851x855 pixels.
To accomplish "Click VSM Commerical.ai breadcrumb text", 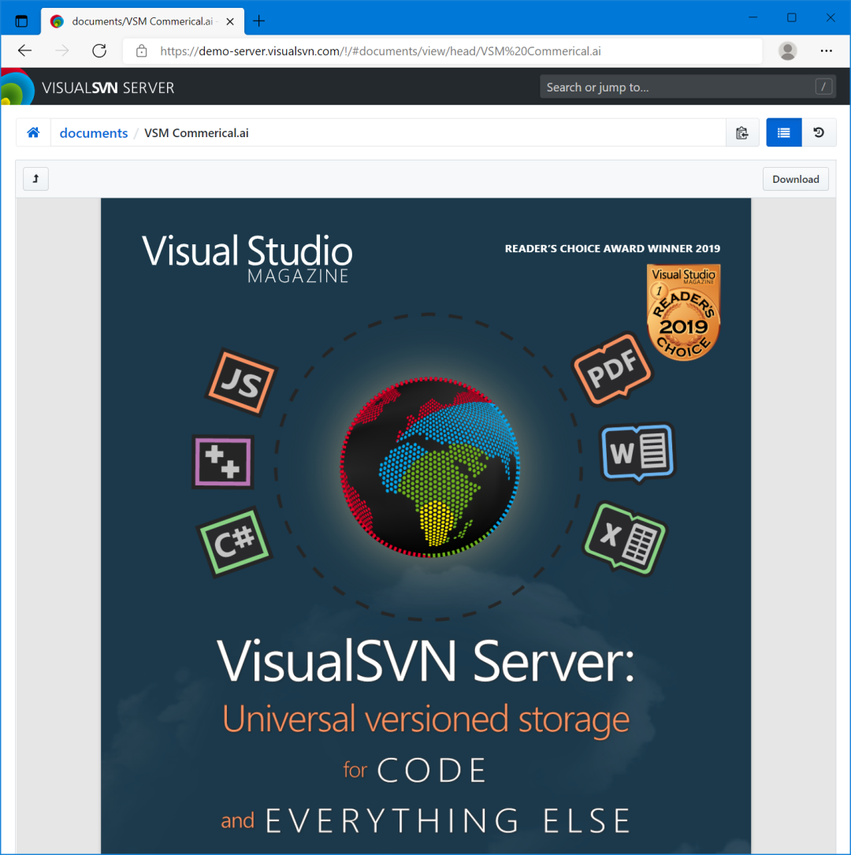I will (x=196, y=133).
